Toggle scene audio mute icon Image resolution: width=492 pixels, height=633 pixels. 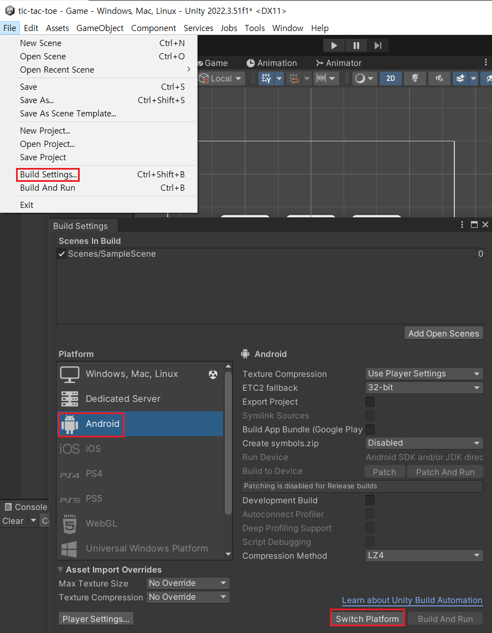(439, 78)
